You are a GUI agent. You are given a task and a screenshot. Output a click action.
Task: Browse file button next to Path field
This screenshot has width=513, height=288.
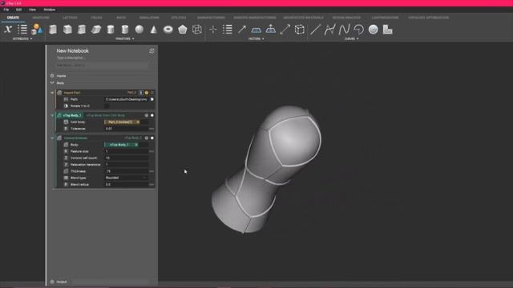coord(152,99)
